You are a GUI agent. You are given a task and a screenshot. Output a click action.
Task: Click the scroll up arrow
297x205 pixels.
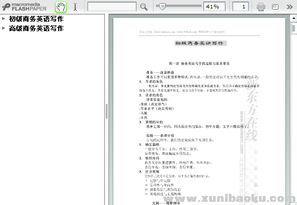point(294,18)
